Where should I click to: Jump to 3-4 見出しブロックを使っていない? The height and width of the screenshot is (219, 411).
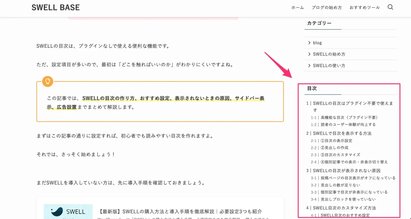(344, 199)
